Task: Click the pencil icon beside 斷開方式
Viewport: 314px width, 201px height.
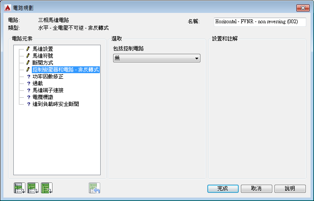Action: click(x=28, y=63)
